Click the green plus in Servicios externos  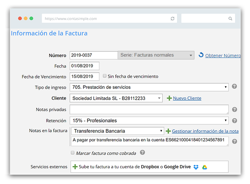coord(75,167)
